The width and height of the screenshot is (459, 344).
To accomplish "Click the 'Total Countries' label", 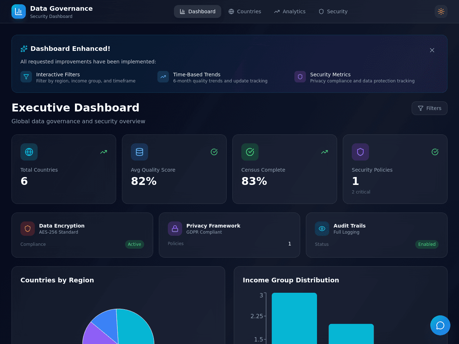I will click(39, 170).
